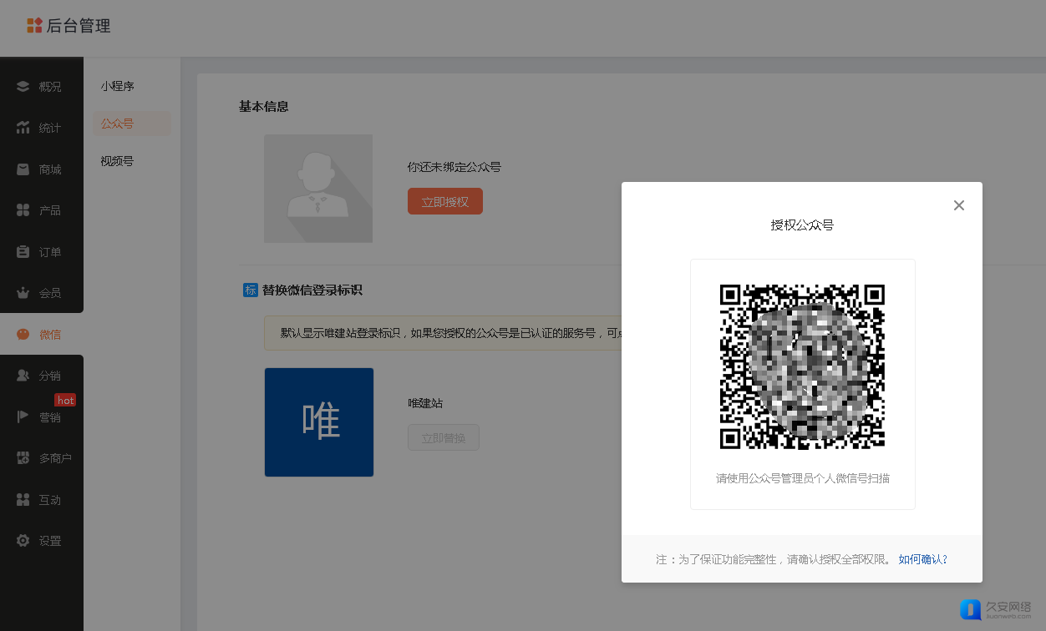
Task: Select the 微信 WeChat sidebar icon
Action: [x=23, y=335]
